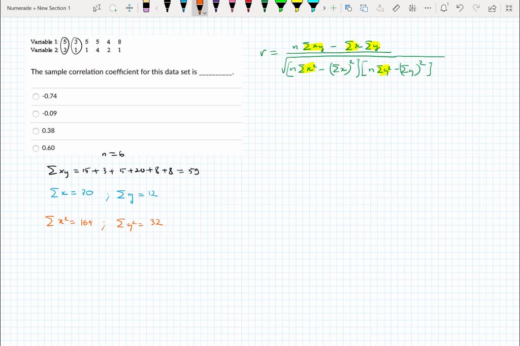Image resolution: width=520 pixels, height=346 pixels.
Task: Select the -0.74 answer option
Action: (36, 96)
